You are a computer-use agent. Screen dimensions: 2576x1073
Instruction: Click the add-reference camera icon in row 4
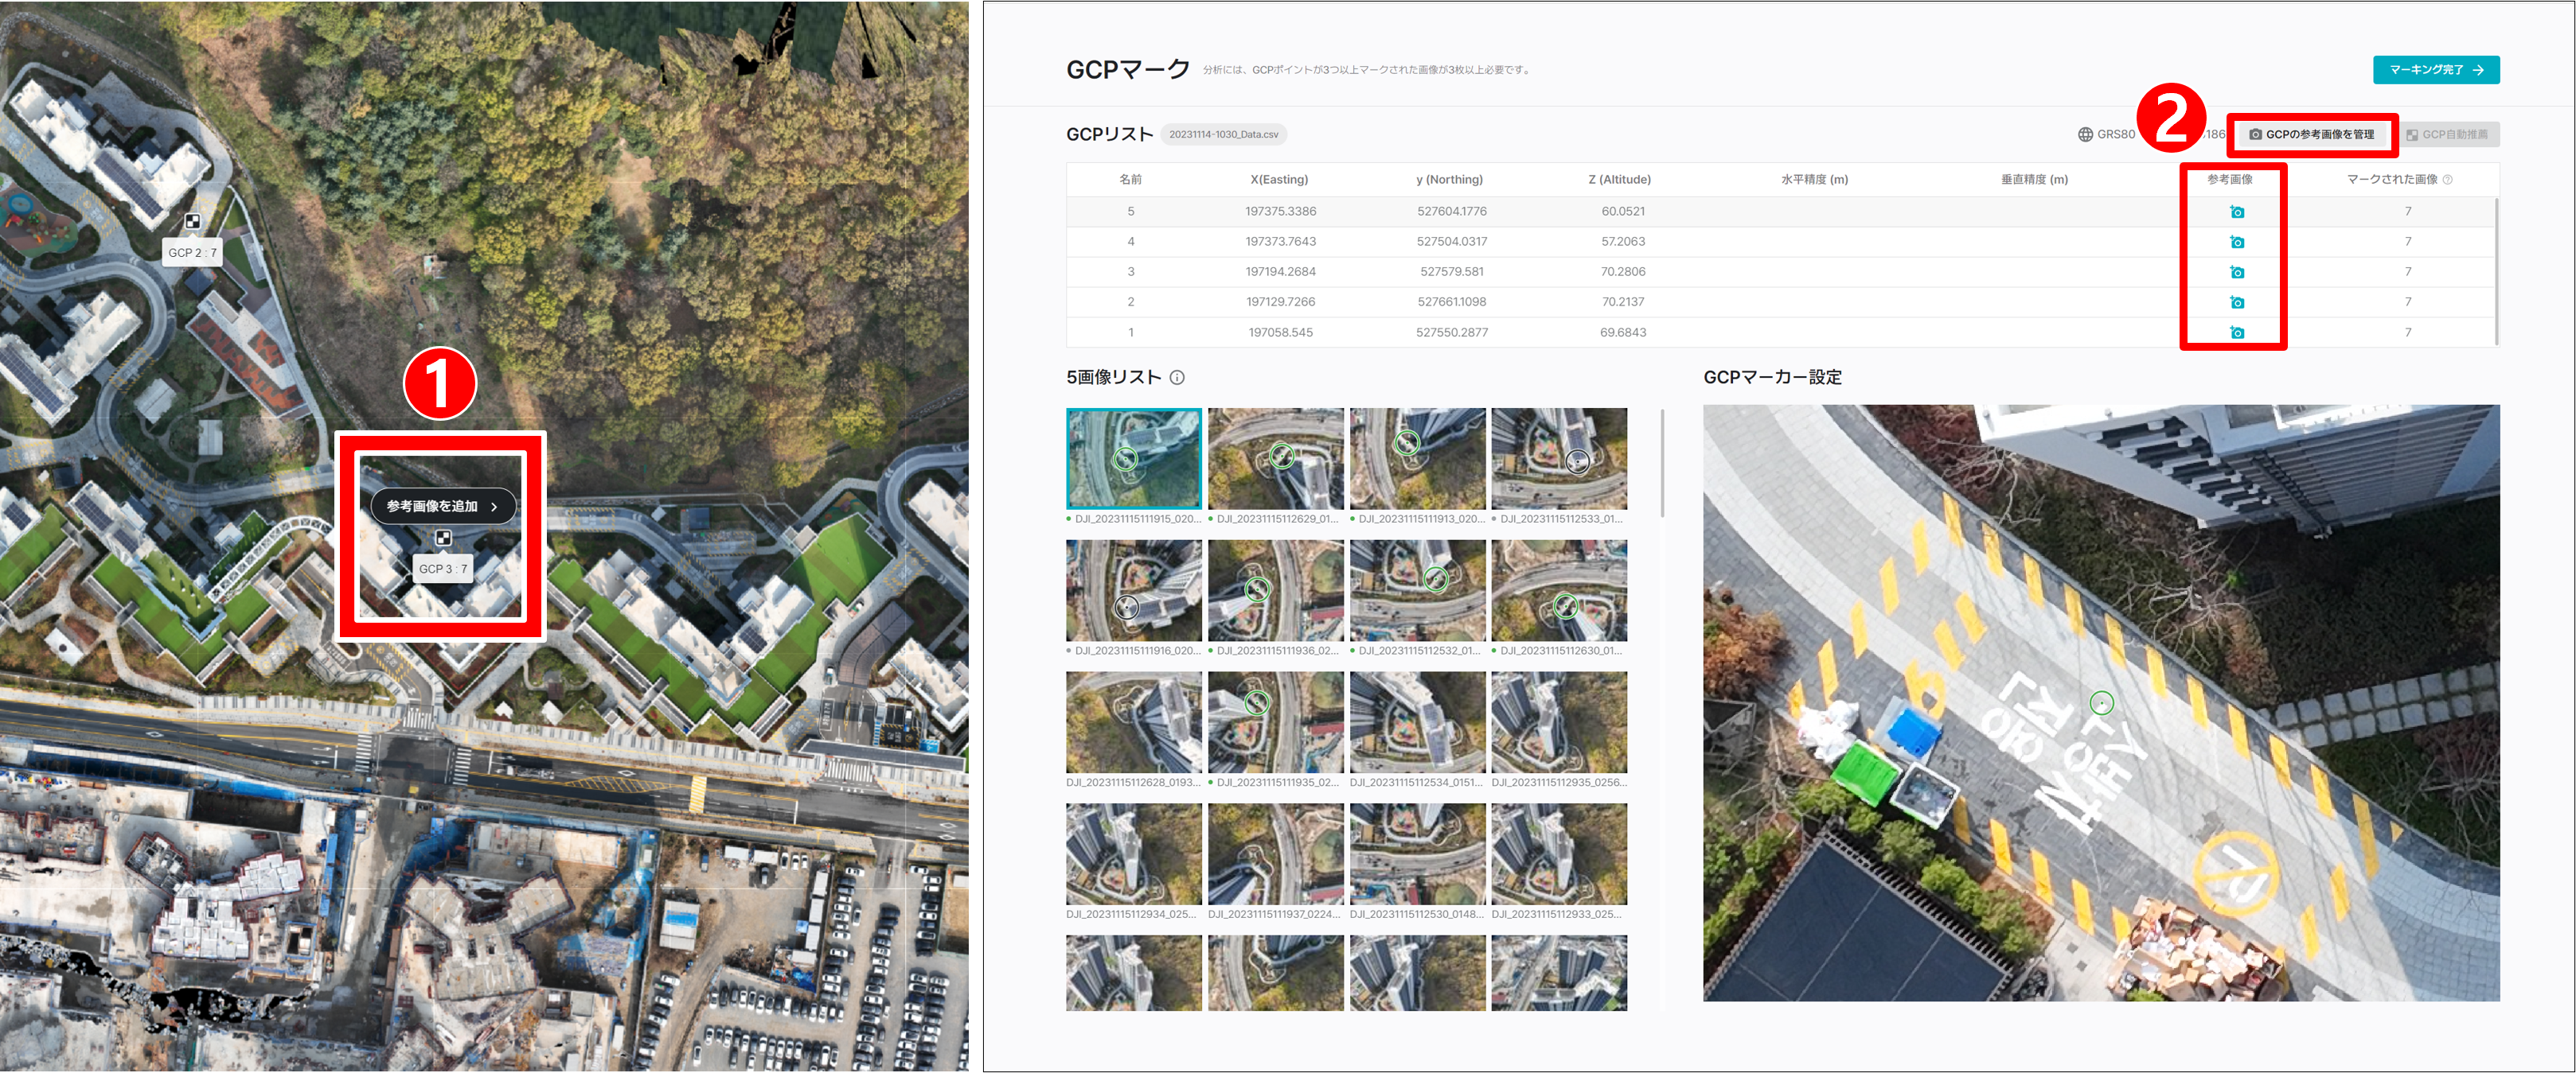tap(2237, 242)
